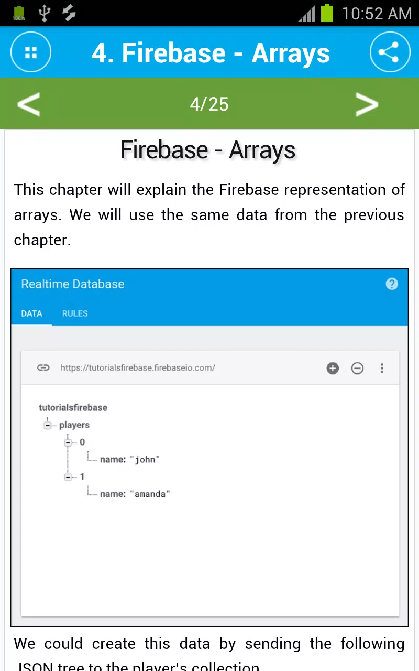Open the three-dot overflow menu
Viewport: 419px width, 671px height.
click(382, 368)
